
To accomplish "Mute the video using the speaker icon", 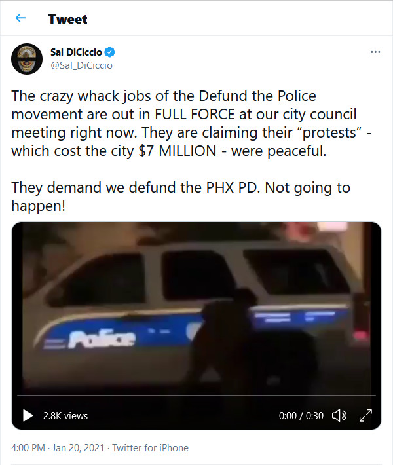I will (339, 415).
